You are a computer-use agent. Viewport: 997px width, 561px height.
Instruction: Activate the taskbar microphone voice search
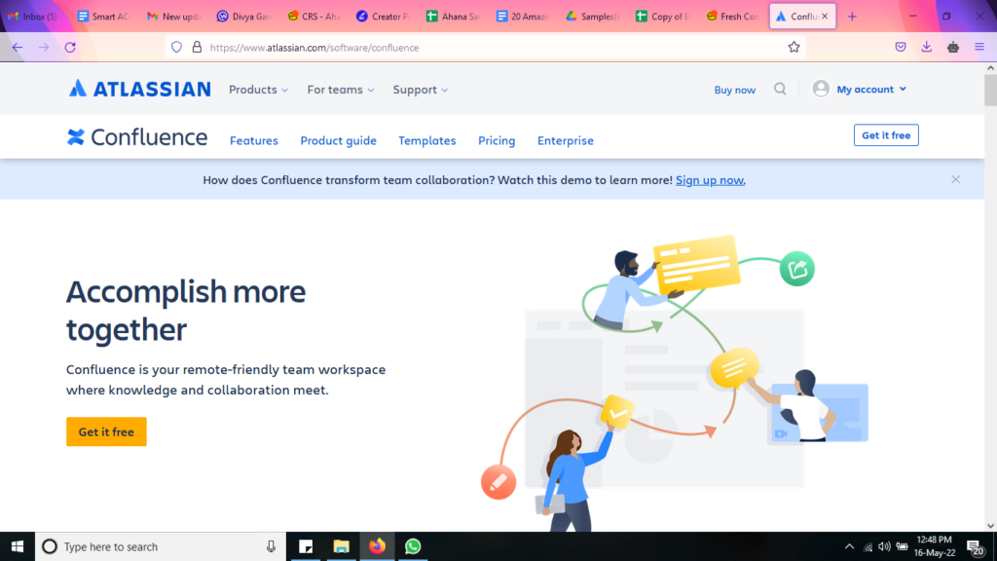tap(271, 546)
